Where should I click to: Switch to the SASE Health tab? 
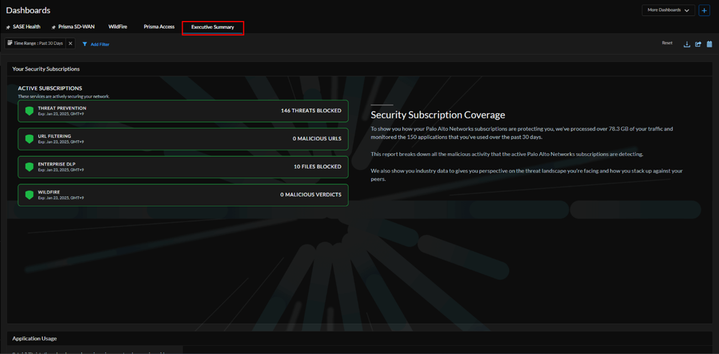click(x=27, y=27)
